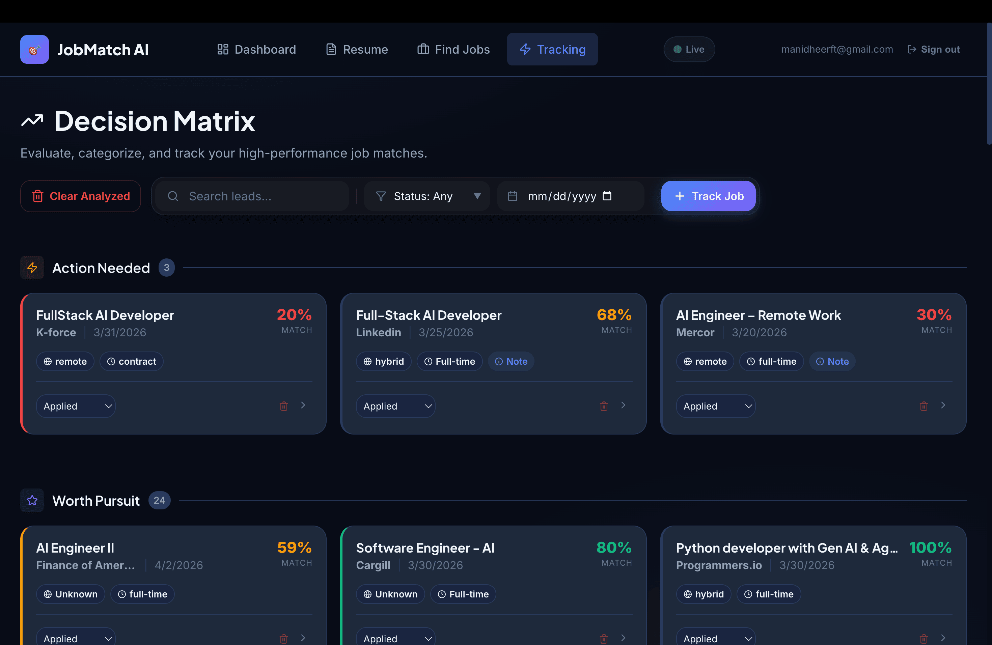Open details arrow on AI Engineer II card
The width and height of the screenshot is (992, 645).
coord(303,638)
